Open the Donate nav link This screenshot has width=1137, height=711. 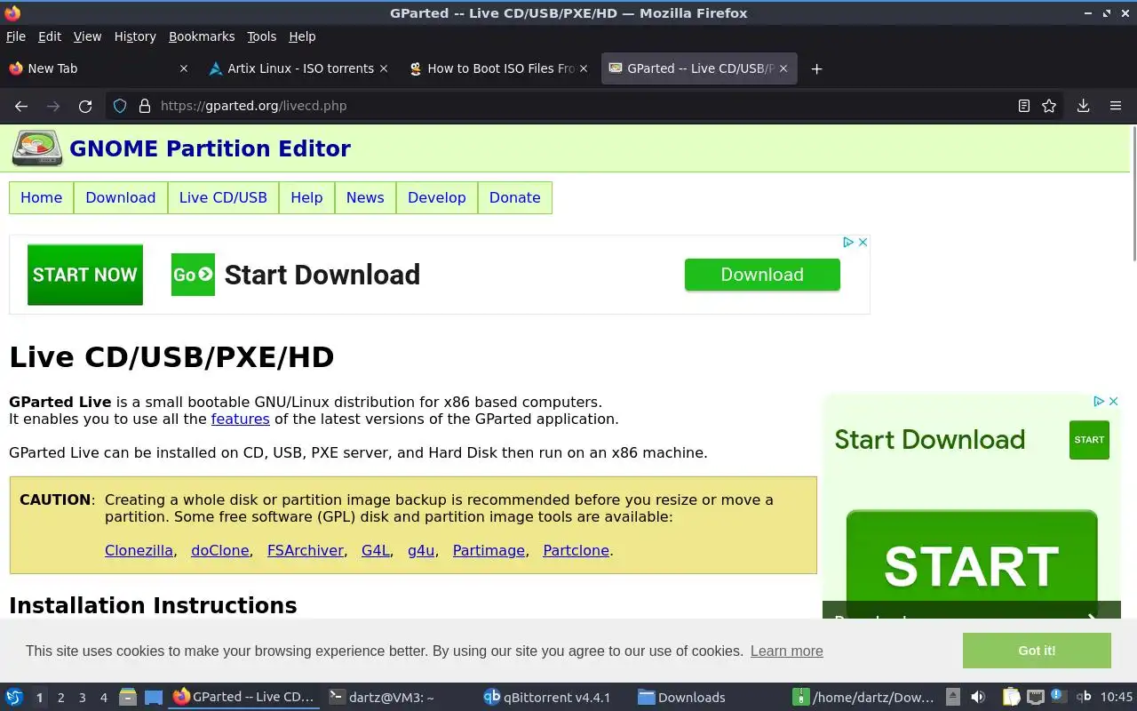(x=515, y=197)
